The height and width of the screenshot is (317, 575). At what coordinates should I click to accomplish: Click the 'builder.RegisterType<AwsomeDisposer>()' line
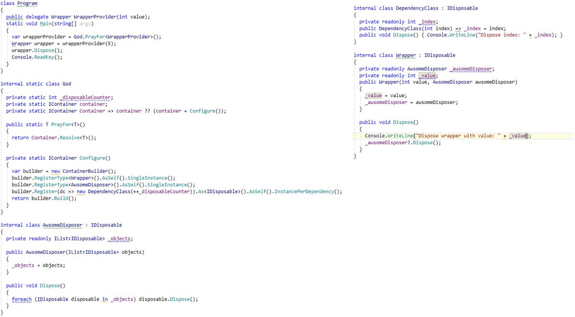[103, 184]
